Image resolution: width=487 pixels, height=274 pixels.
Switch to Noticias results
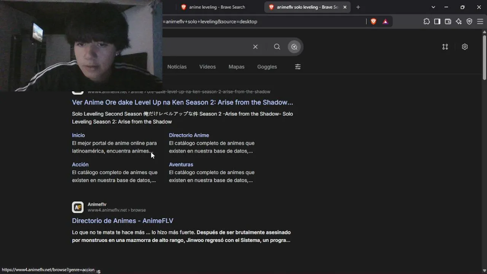pyautogui.click(x=177, y=67)
